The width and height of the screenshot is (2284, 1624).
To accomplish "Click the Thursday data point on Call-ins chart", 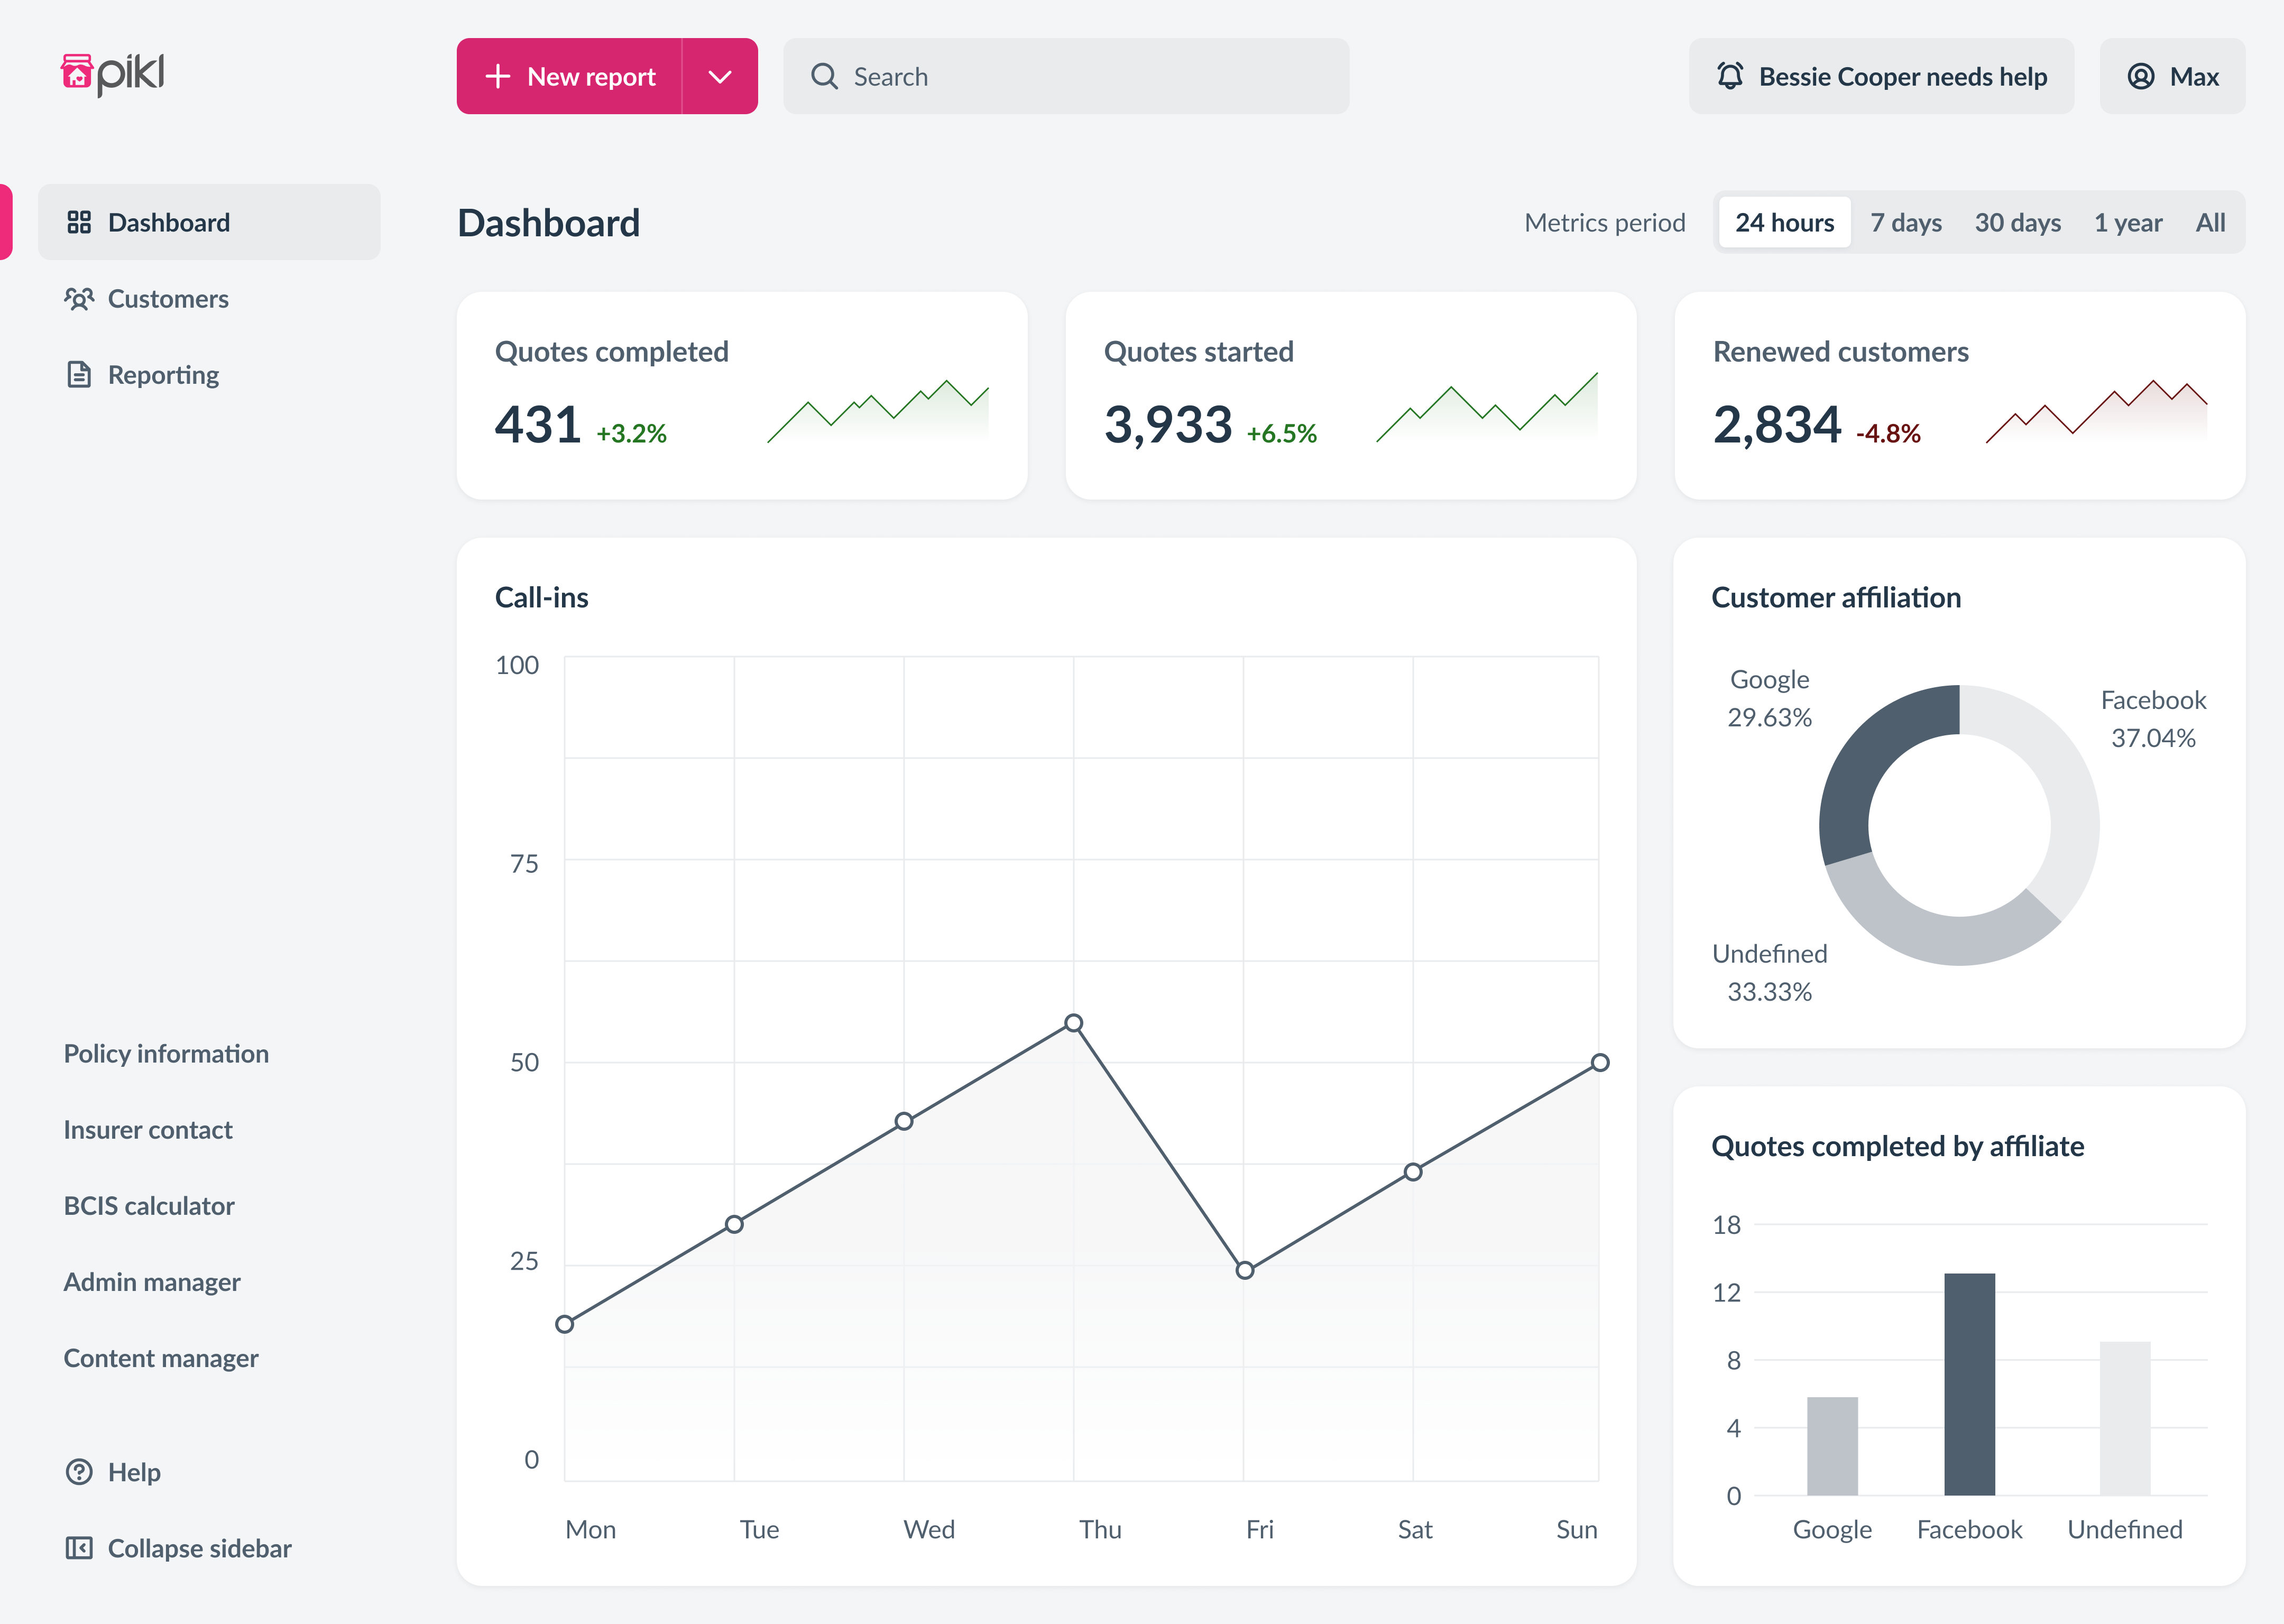I will [x=1073, y=1023].
